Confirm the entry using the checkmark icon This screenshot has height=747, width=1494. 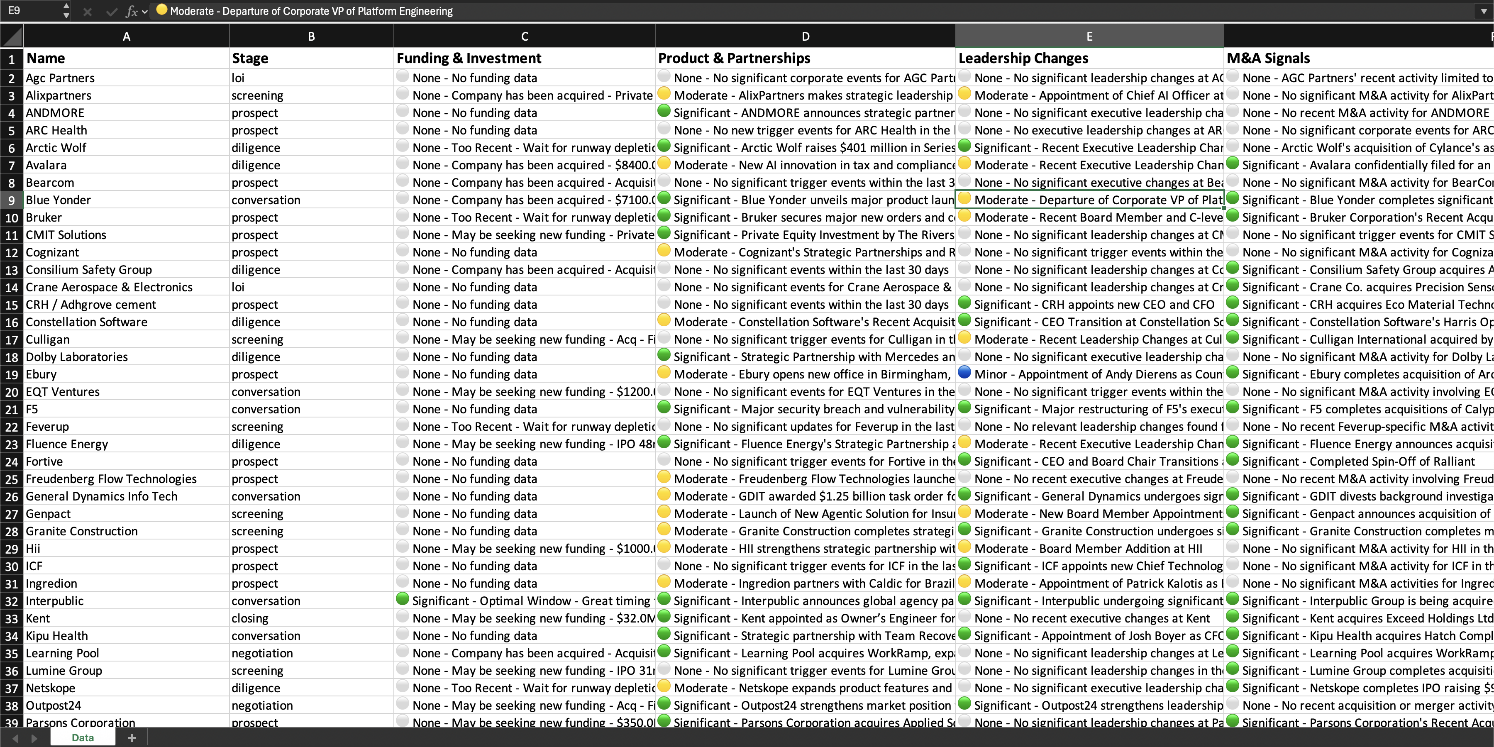111,10
